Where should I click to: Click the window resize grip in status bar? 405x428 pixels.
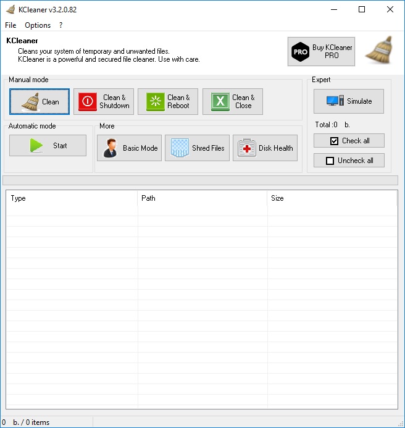coord(401,424)
